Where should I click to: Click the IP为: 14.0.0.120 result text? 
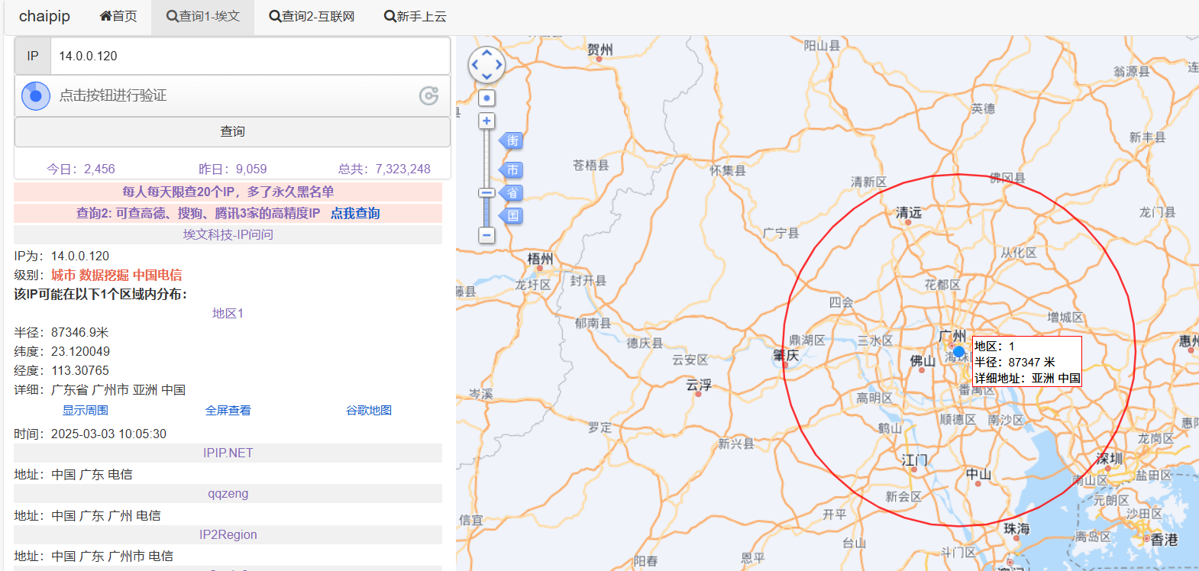(61, 256)
